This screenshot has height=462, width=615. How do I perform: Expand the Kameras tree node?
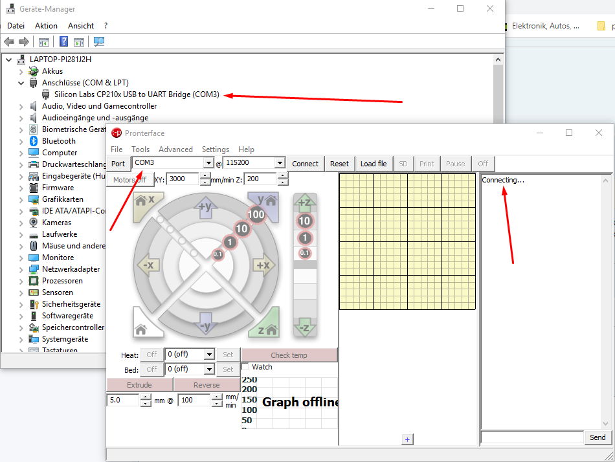pos(21,223)
